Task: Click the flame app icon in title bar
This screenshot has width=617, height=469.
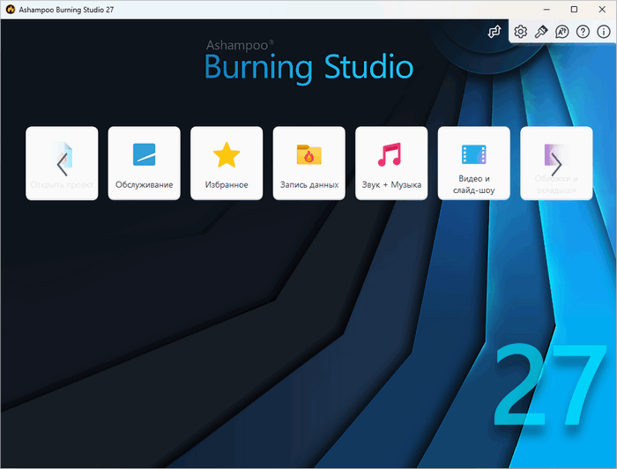Action: 9,9
